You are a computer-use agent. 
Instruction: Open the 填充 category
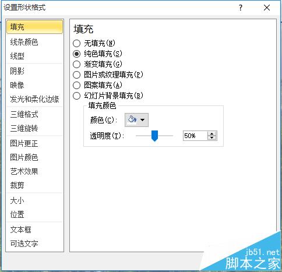click(x=35, y=27)
